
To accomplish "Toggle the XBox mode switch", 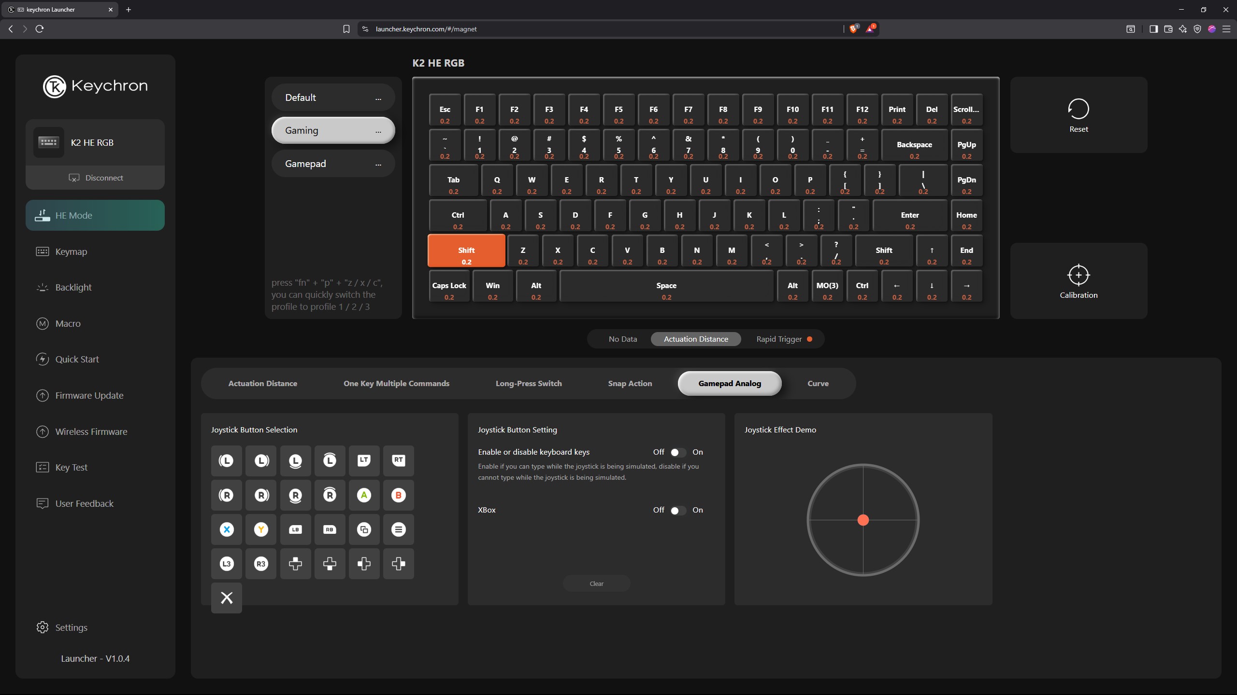I will click(x=677, y=510).
